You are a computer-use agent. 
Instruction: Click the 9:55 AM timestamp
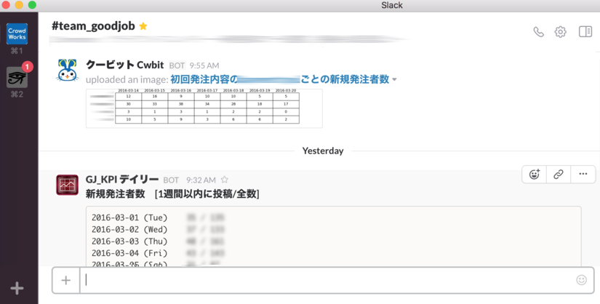click(204, 65)
